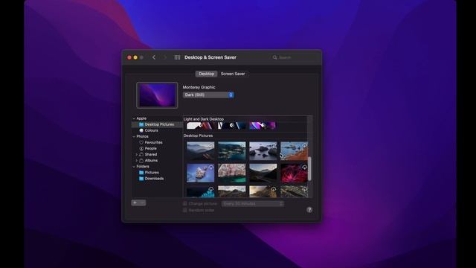Expand the Albums row chevron
Viewport: 476px width, 268px height.
[x=137, y=161]
